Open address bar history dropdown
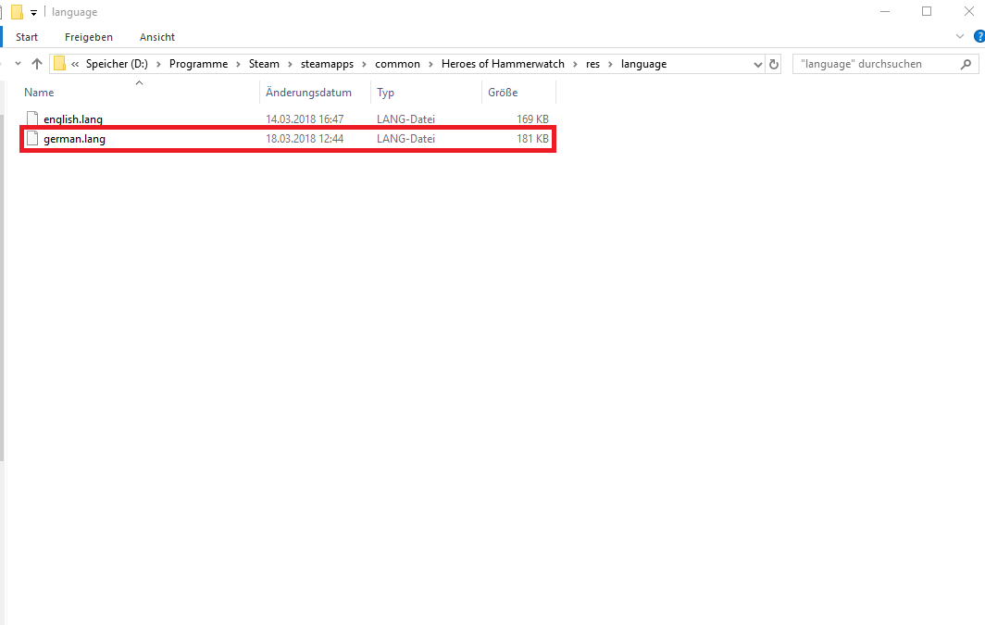Screen dimensions: 985x625 (757, 64)
